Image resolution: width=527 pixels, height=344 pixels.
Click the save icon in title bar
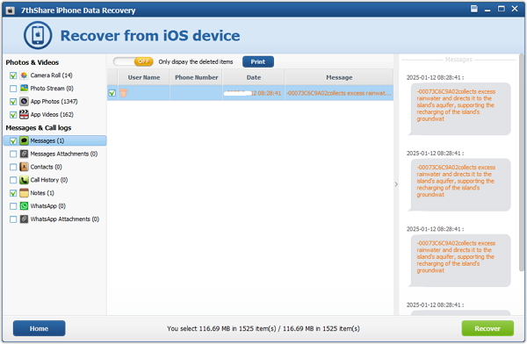[474, 9]
